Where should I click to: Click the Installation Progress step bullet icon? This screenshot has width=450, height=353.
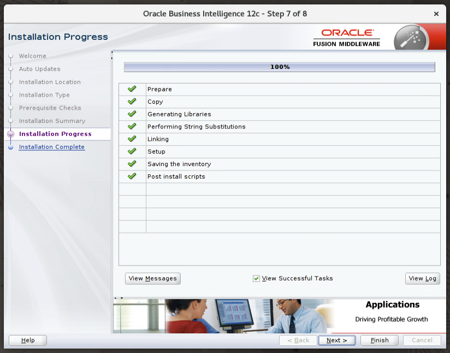coord(10,134)
